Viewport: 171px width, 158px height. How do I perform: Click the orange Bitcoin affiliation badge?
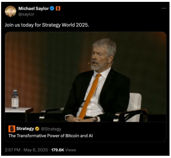coord(58,8)
